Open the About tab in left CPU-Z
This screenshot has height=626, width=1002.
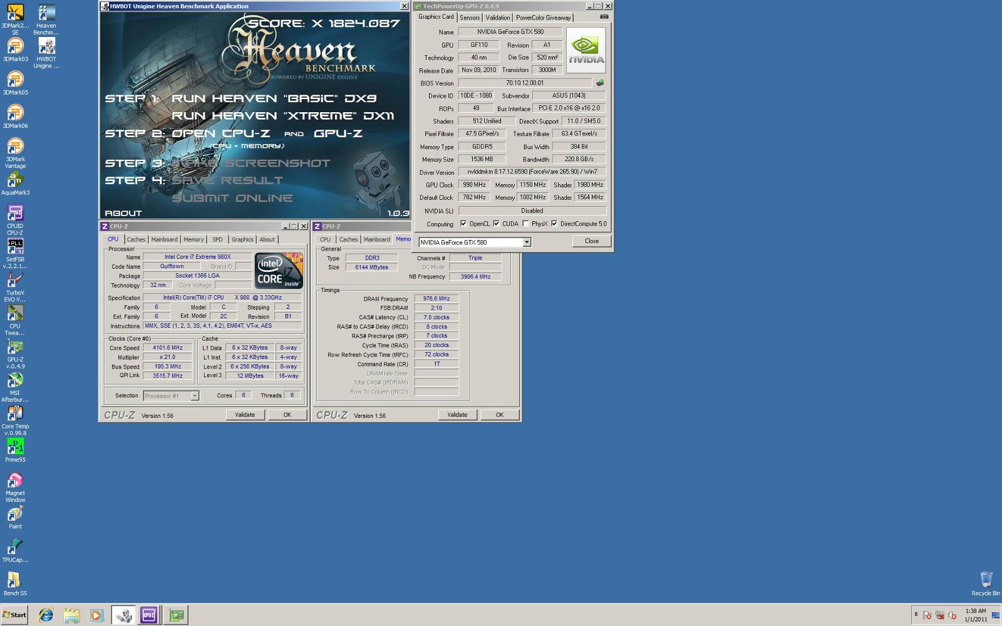pos(267,239)
